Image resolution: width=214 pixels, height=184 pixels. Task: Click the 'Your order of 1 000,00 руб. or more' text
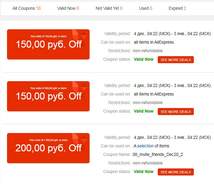(x=48, y=140)
